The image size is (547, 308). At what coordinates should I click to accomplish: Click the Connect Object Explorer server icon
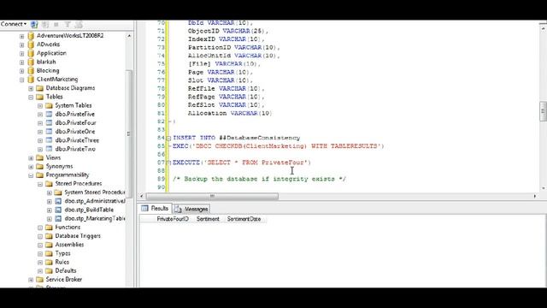point(34,25)
